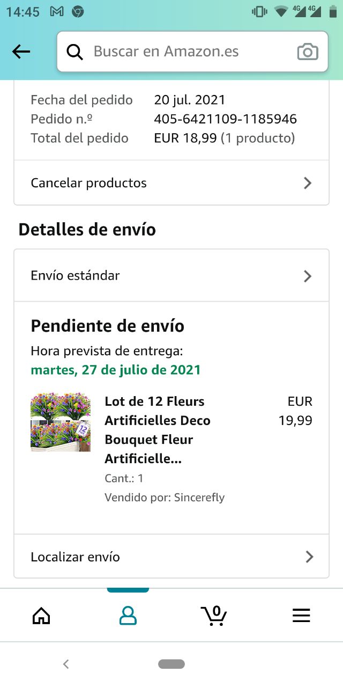343x687 pixels.
Task: Expand Cancelar productos chevron
Action: 308,183
